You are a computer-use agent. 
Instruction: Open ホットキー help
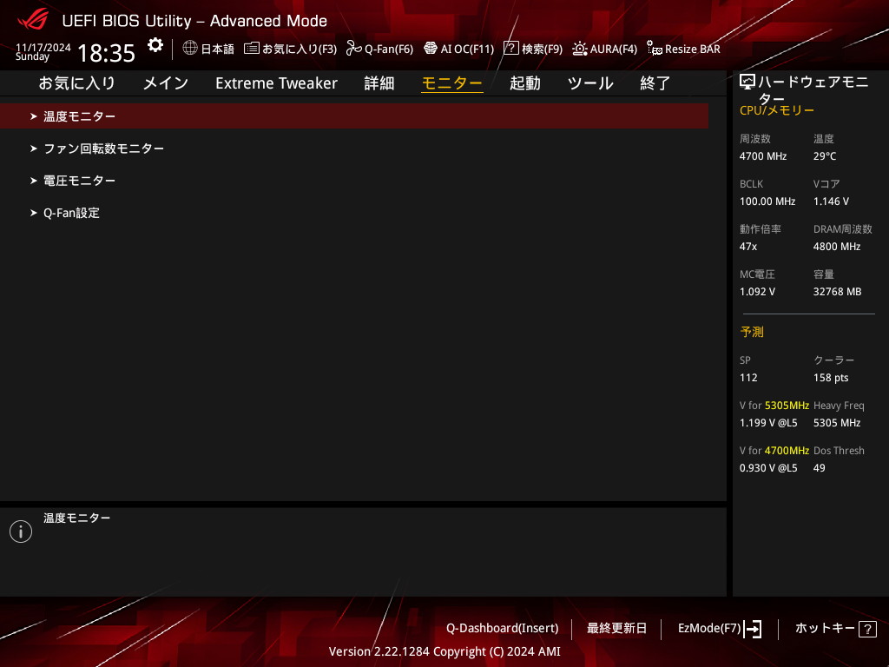click(825, 629)
